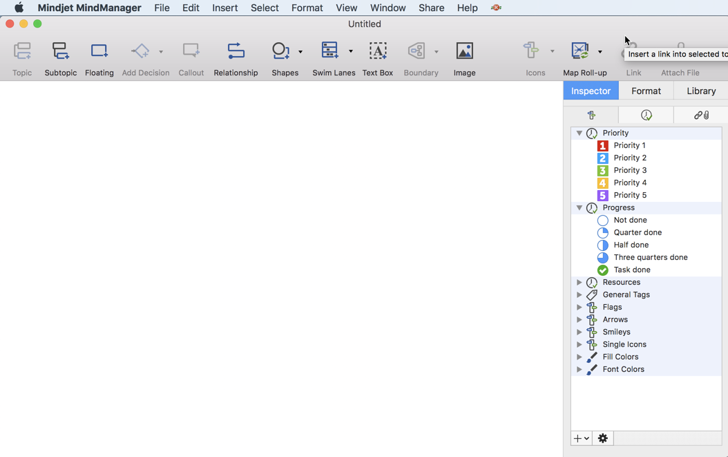This screenshot has height=457, width=728.
Task: Open the View menu
Action: (x=346, y=8)
